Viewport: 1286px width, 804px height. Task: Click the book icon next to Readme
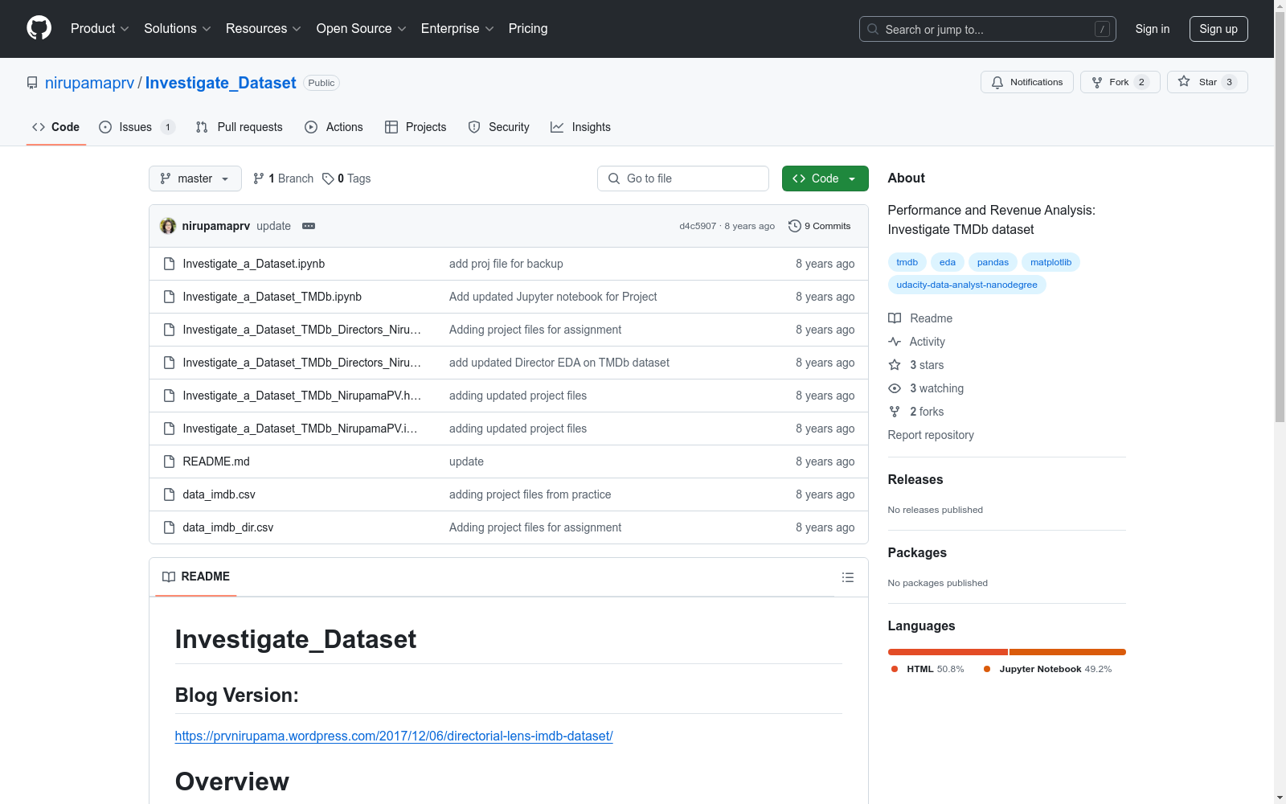pyautogui.click(x=895, y=318)
